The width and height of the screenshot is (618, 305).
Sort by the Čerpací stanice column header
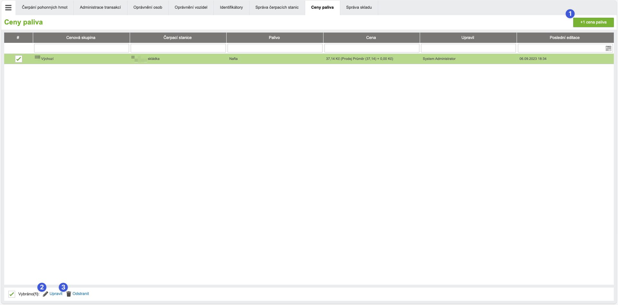point(178,38)
